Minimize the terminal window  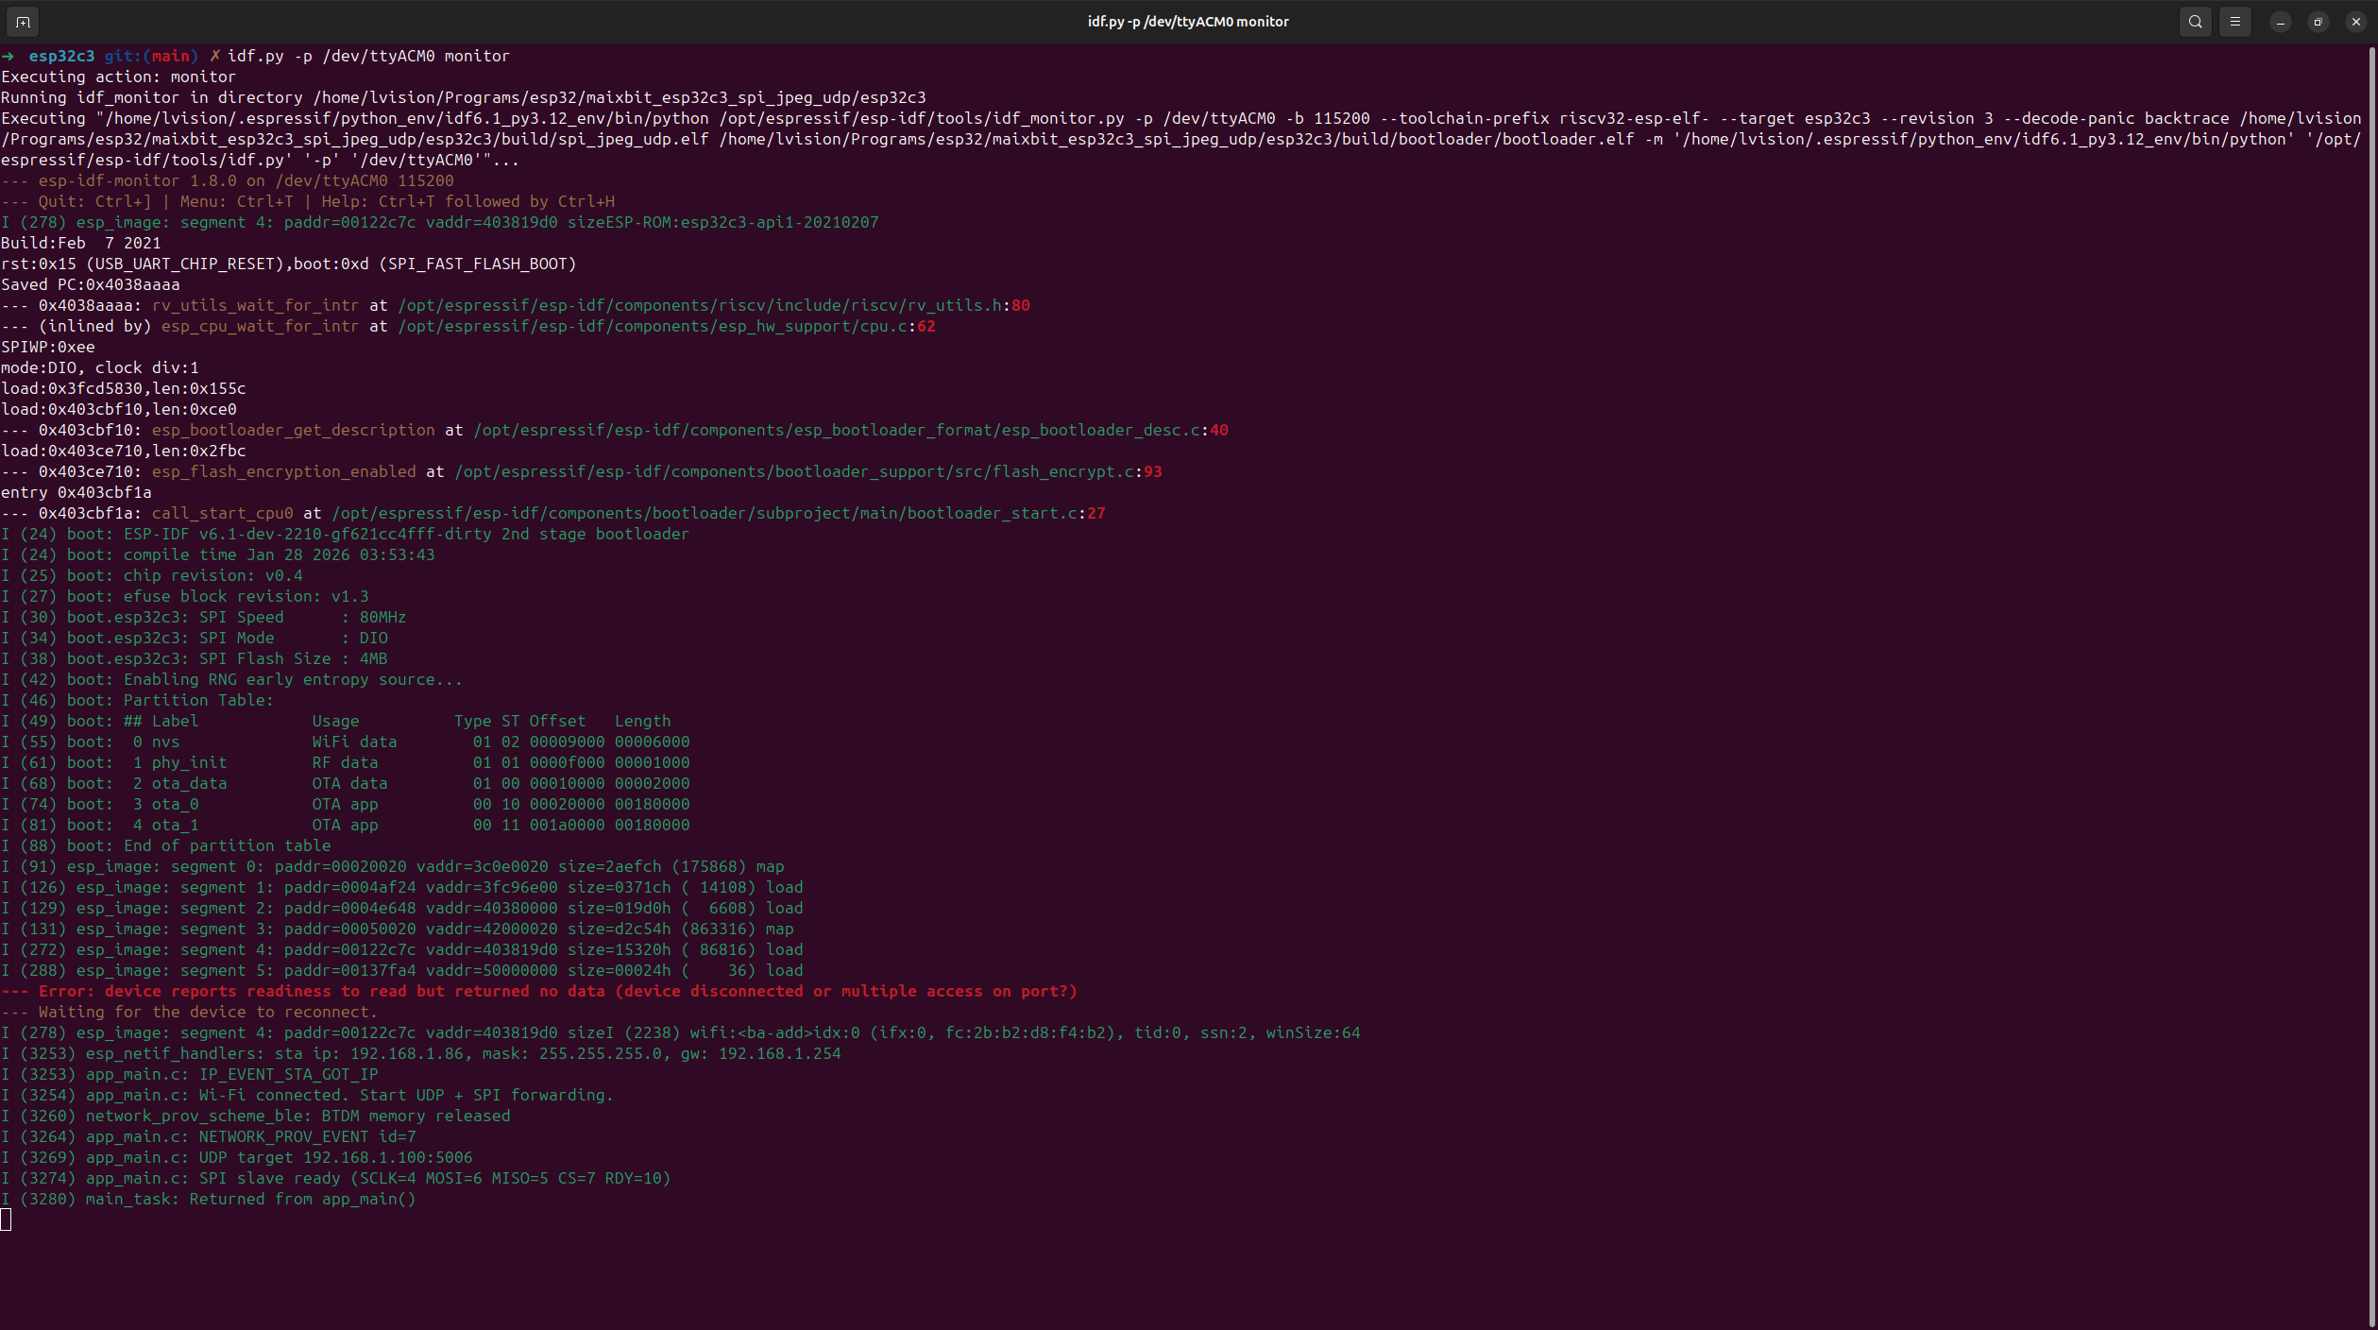tap(2280, 21)
